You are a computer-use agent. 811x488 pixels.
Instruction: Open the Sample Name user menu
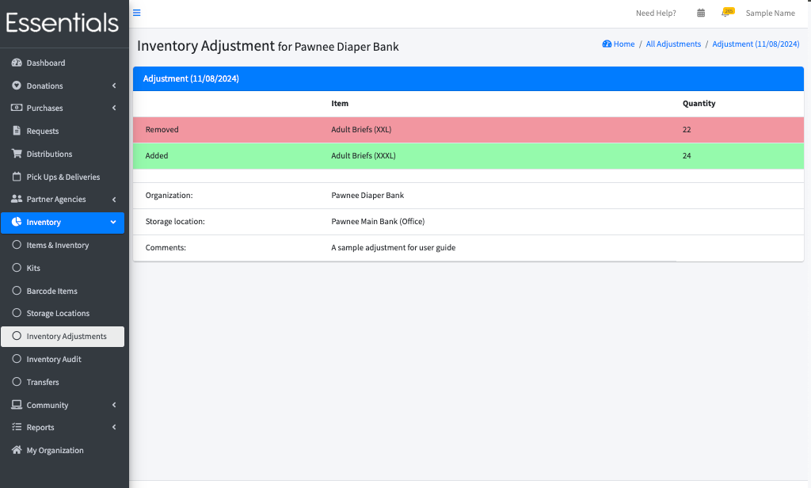click(770, 13)
